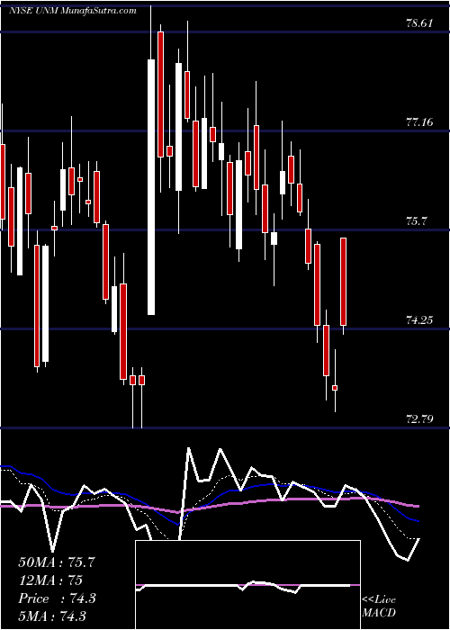This screenshot has width=450, height=630.
Task: Click the NYSE UNM MunafaSutra.com title text
Action: click(x=73, y=11)
